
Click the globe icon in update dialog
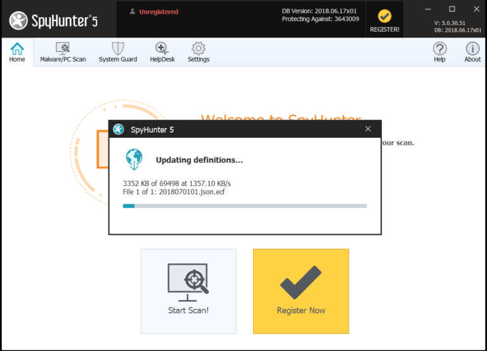coord(134,159)
